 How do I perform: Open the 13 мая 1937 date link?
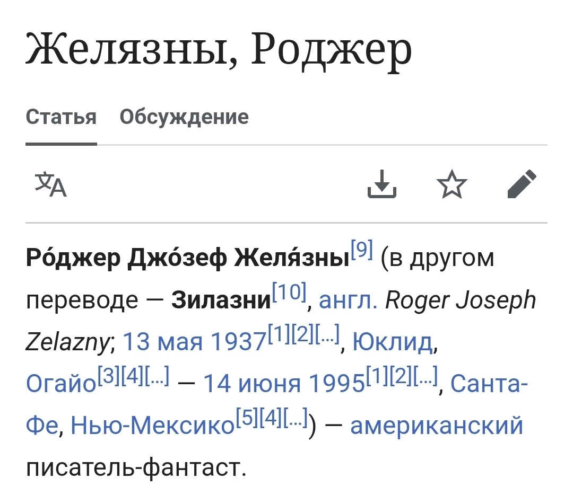194,342
